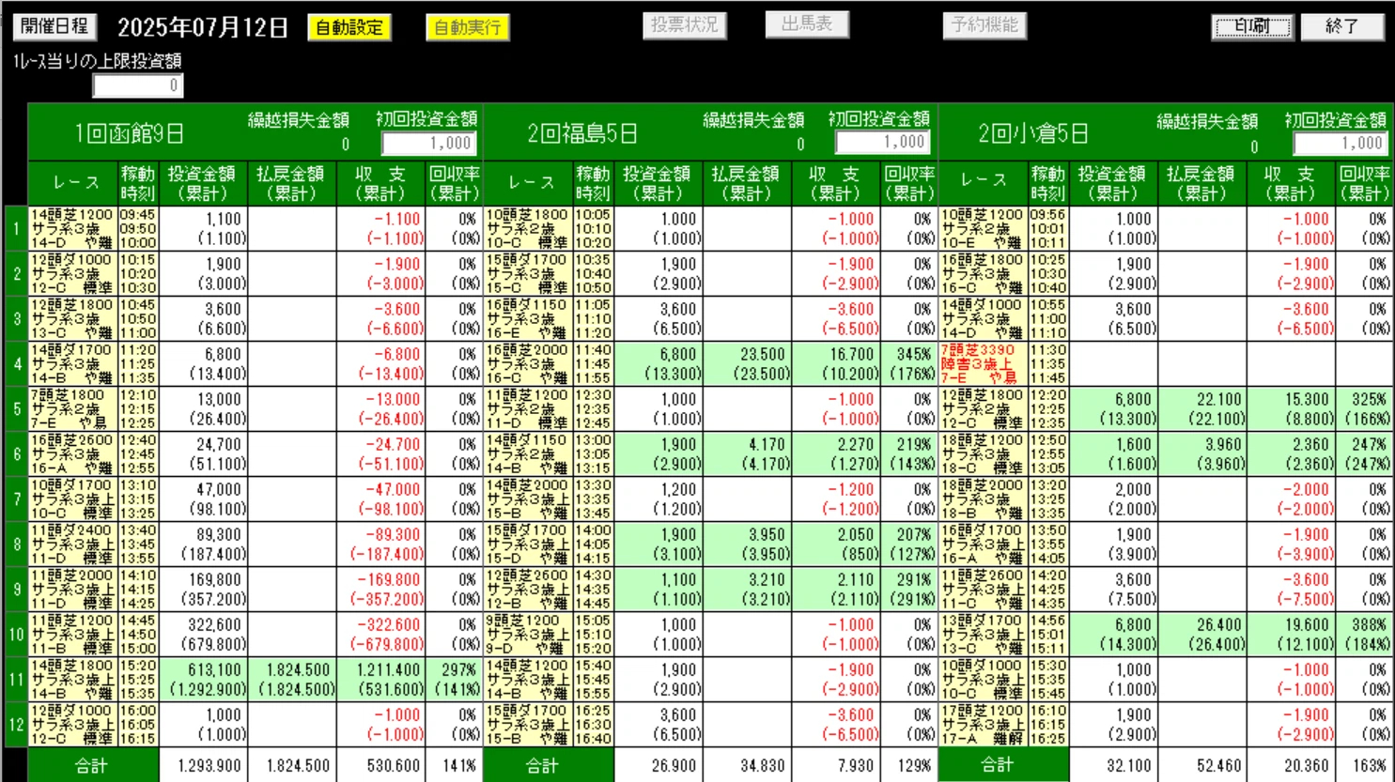Select the 2回福島5日 venue header
This screenshot has width=1395, height=782.
[582, 133]
